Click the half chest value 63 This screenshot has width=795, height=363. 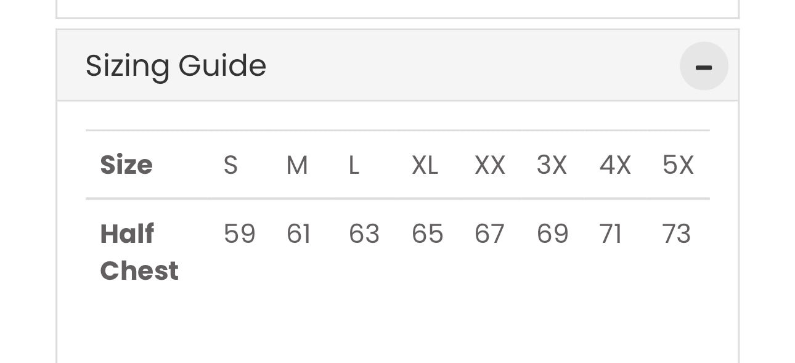(x=364, y=234)
